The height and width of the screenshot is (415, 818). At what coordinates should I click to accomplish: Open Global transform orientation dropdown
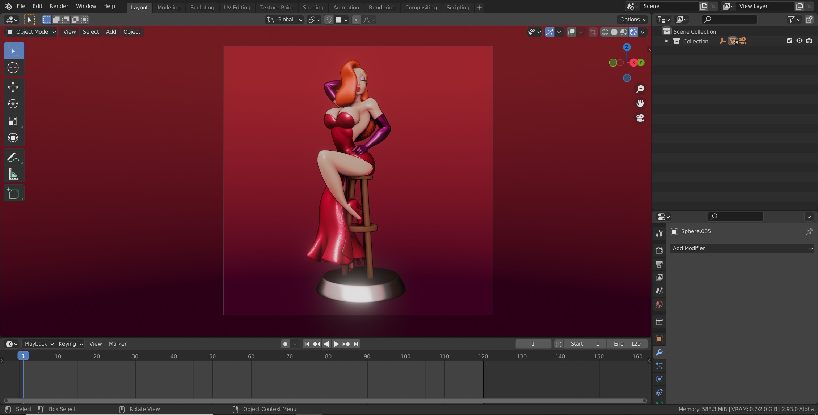(284, 20)
